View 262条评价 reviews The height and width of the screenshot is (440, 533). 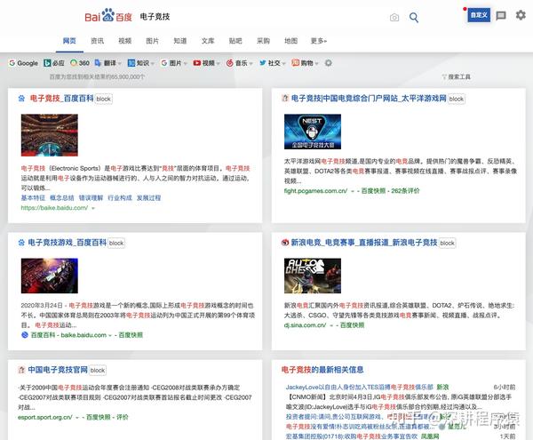[x=405, y=191]
